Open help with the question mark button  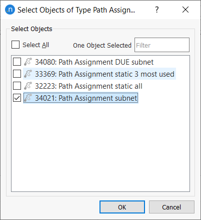(x=157, y=10)
